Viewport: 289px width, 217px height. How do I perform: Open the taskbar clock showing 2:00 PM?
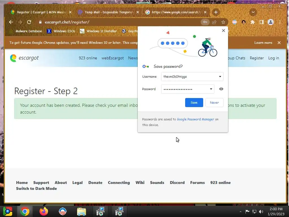(x=276, y=211)
